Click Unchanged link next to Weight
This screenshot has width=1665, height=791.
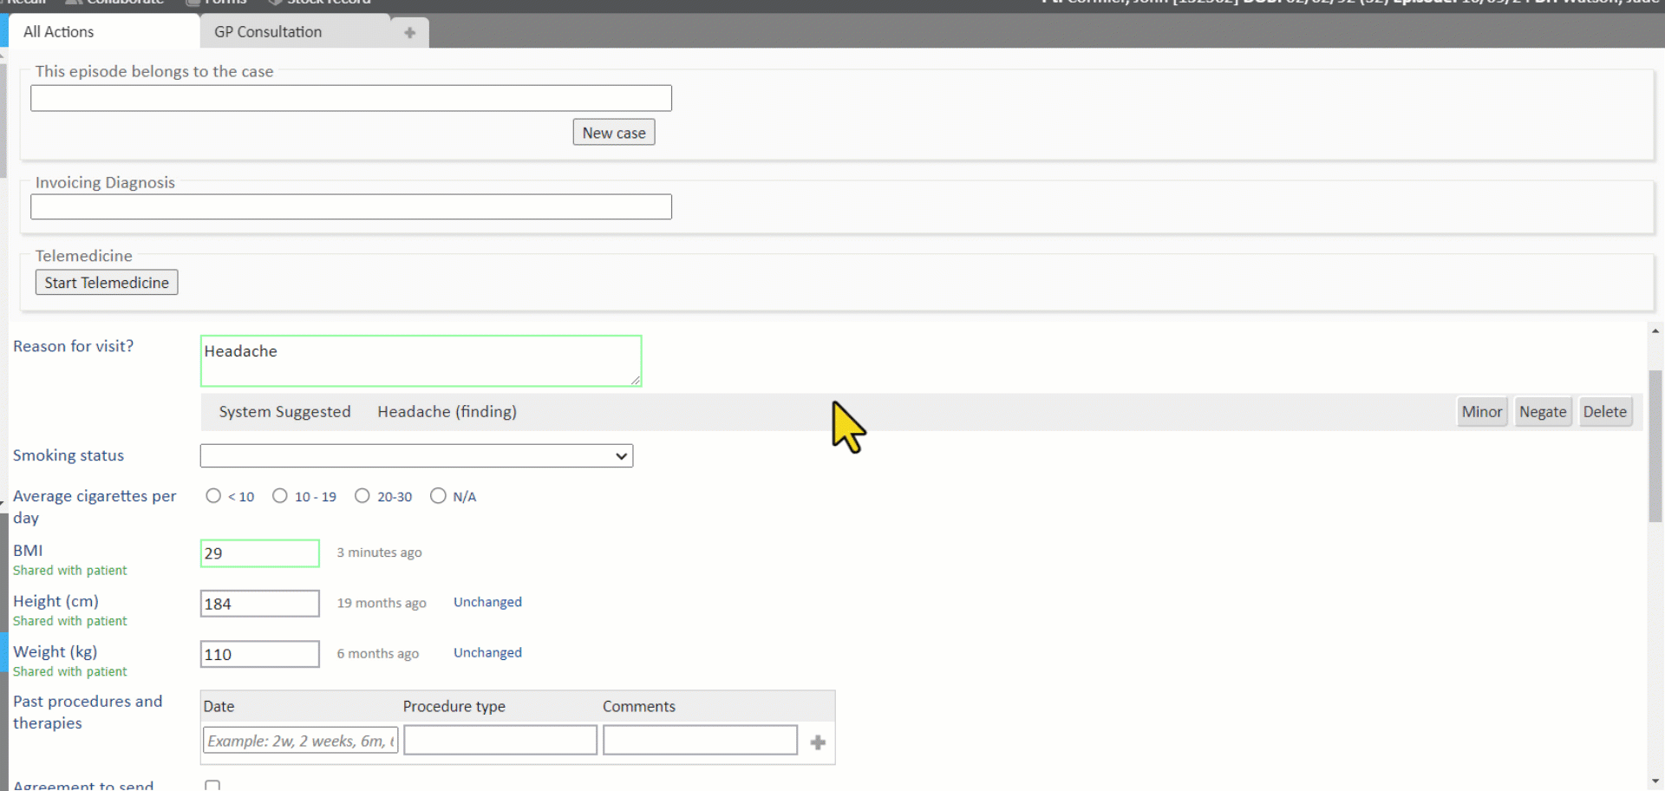click(x=487, y=652)
